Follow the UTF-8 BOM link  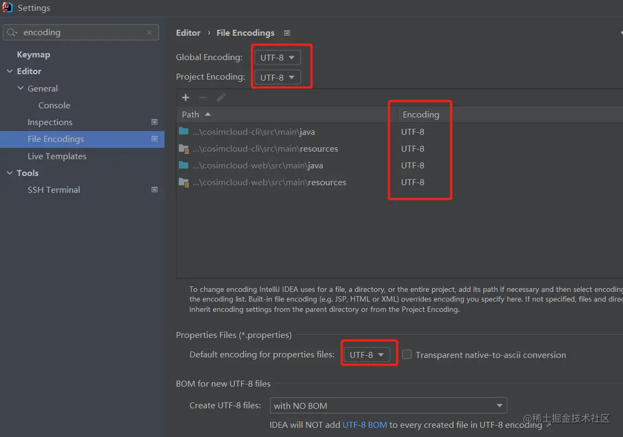(364, 425)
